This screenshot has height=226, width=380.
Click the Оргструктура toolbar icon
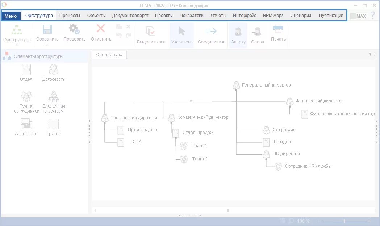tap(17, 30)
